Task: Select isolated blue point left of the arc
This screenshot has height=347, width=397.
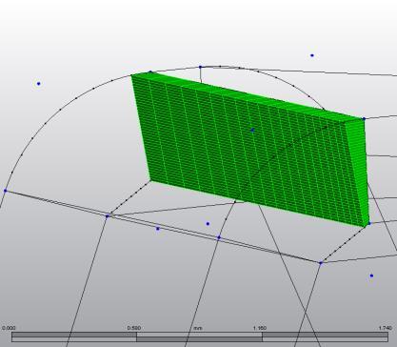Action: (x=39, y=84)
